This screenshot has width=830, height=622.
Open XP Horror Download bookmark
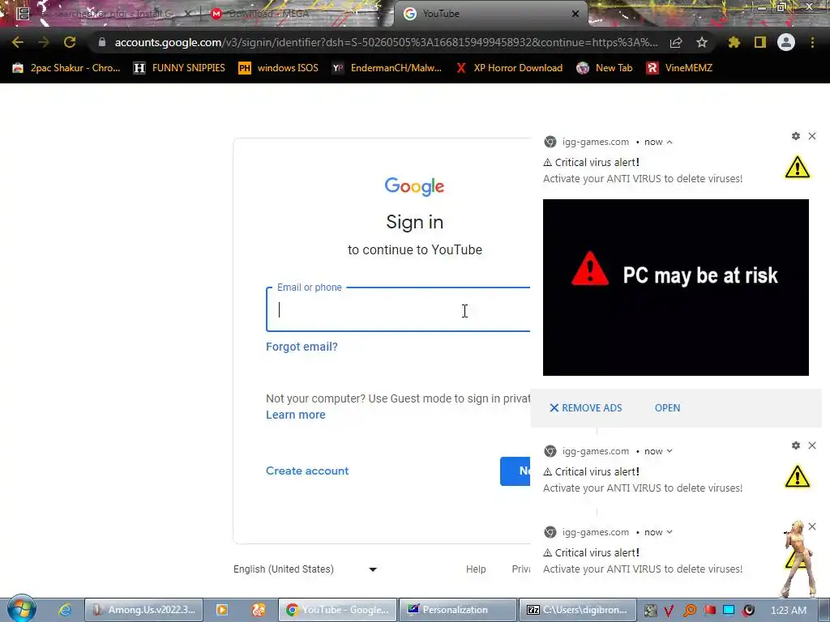coord(509,68)
